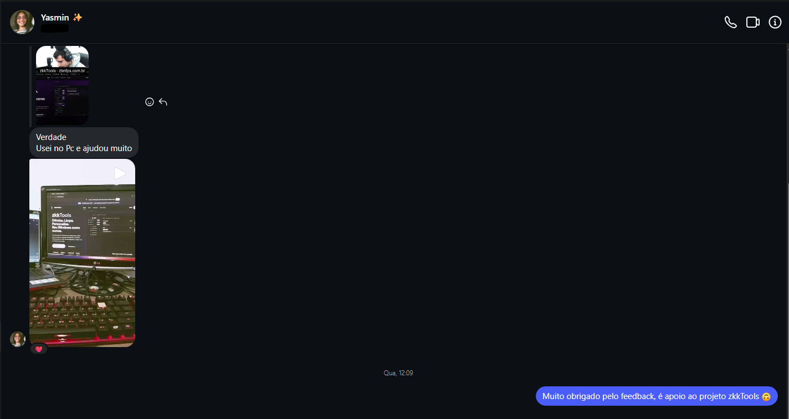Image resolution: width=789 pixels, height=419 pixels.
Task: Click the 'Qua, 12:09' timestamp
Action: pyautogui.click(x=398, y=373)
